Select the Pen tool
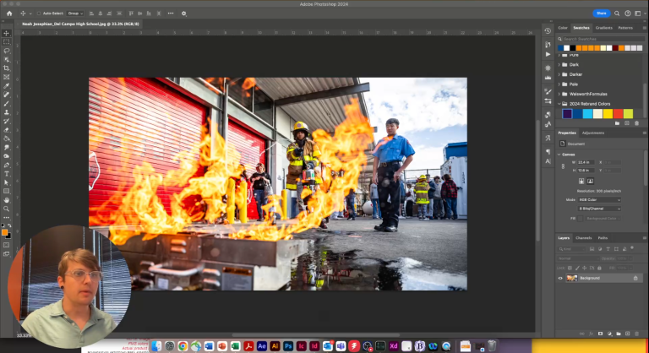Viewport: 649px width, 353px height. pyautogui.click(x=6, y=166)
